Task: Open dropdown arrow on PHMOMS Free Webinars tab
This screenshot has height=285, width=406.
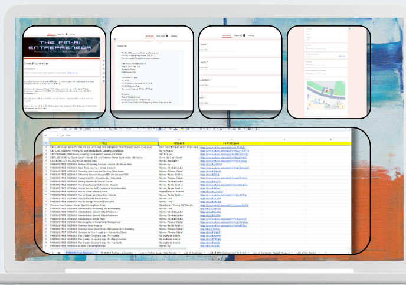Action: [x=96, y=253]
